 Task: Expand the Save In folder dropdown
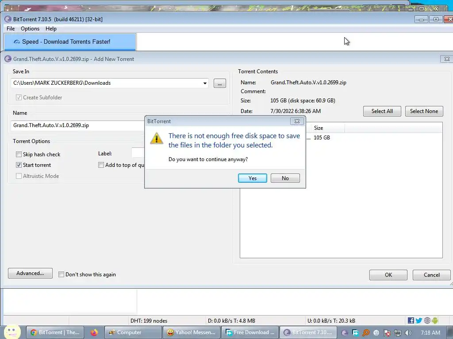[x=205, y=83]
